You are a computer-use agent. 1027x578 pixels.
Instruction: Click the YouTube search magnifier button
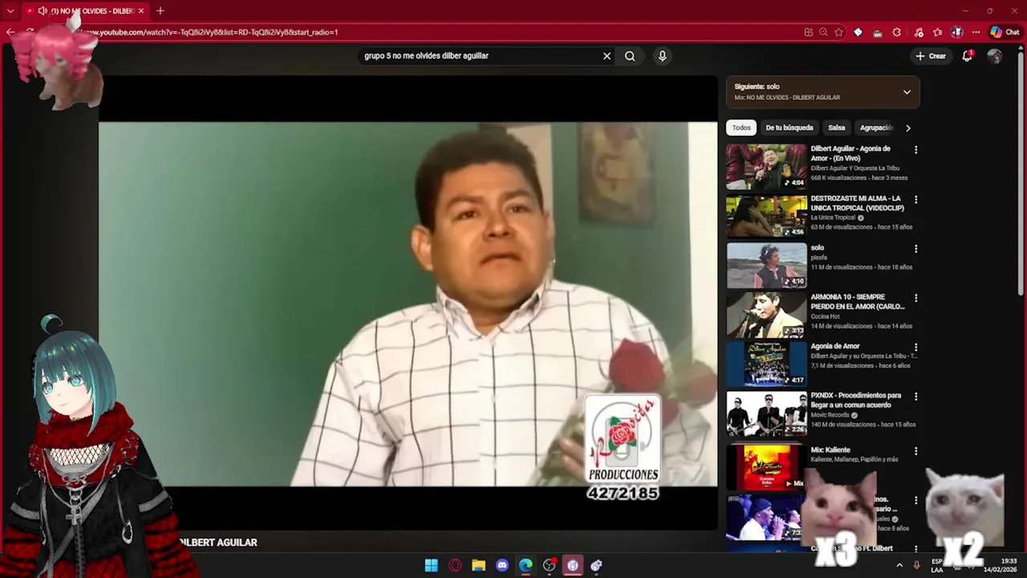pyautogui.click(x=630, y=56)
